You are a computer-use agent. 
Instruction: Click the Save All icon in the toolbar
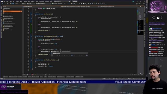[14, 4]
